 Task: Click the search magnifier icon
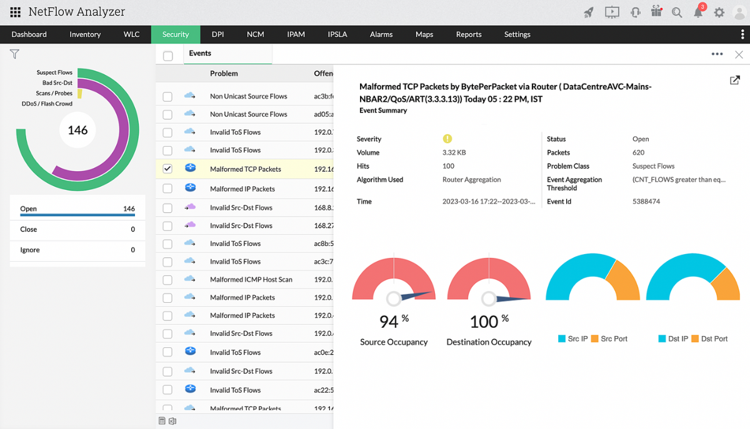point(677,12)
